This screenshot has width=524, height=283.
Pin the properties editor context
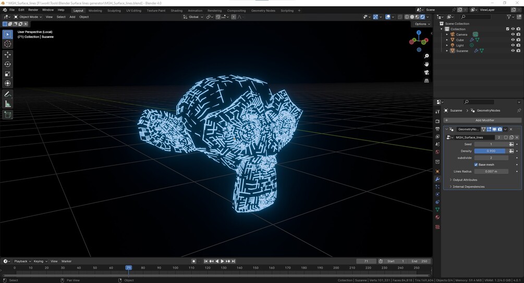(x=519, y=110)
